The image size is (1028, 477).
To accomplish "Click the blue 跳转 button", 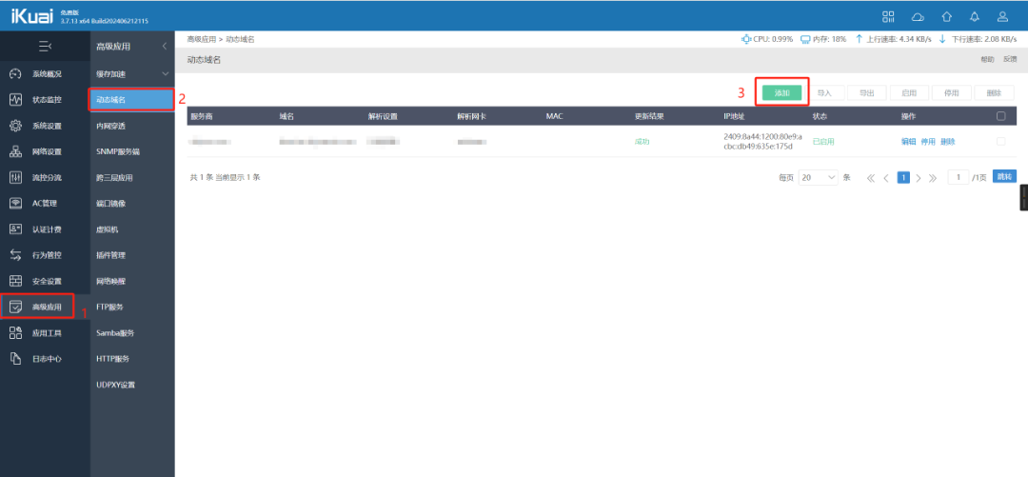I will [1004, 176].
